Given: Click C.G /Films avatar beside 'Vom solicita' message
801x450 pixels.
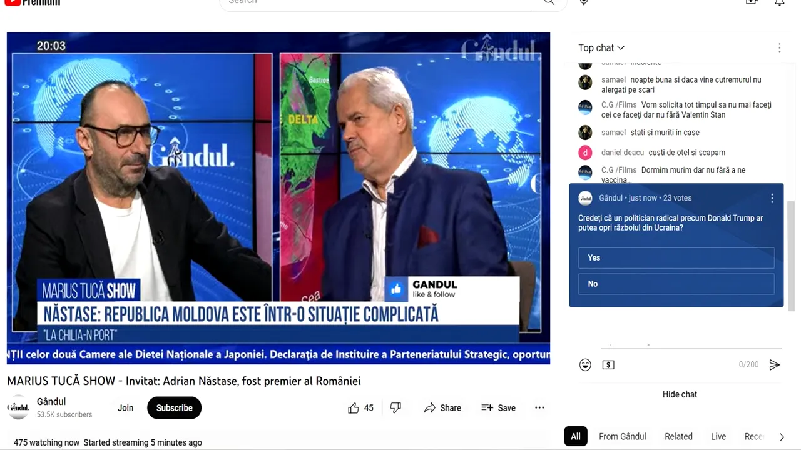Looking at the screenshot, I should 585,107.
